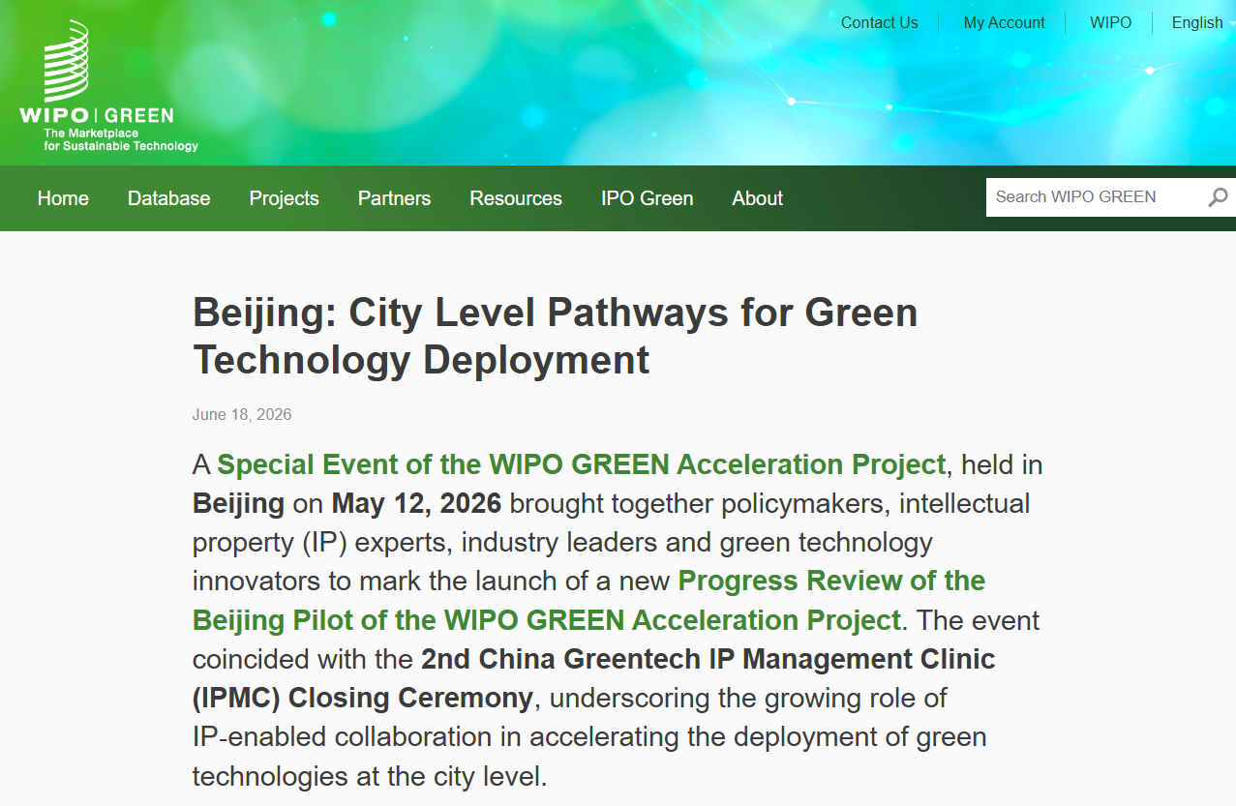Image resolution: width=1236 pixels, height=806 pixels.
Task: Click the 2nd China Greentech IP Management Clinic text
Action: [x=594, y=678]
